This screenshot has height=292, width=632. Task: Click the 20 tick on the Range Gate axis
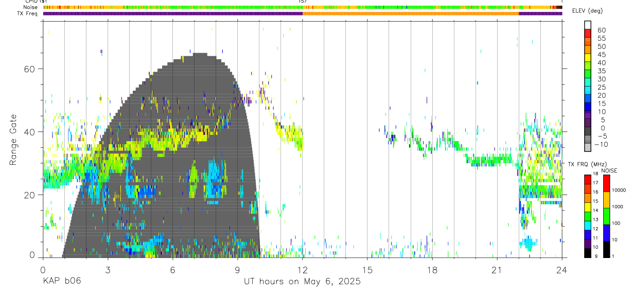click(x=30, y=195)
